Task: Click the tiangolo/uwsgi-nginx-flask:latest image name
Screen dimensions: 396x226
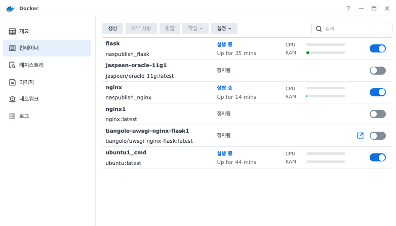Action: coord(149,141)
